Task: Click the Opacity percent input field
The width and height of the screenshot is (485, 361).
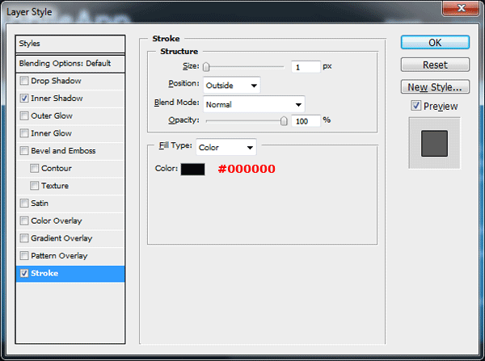Action: pyautogui.click(x=306, y=121)
